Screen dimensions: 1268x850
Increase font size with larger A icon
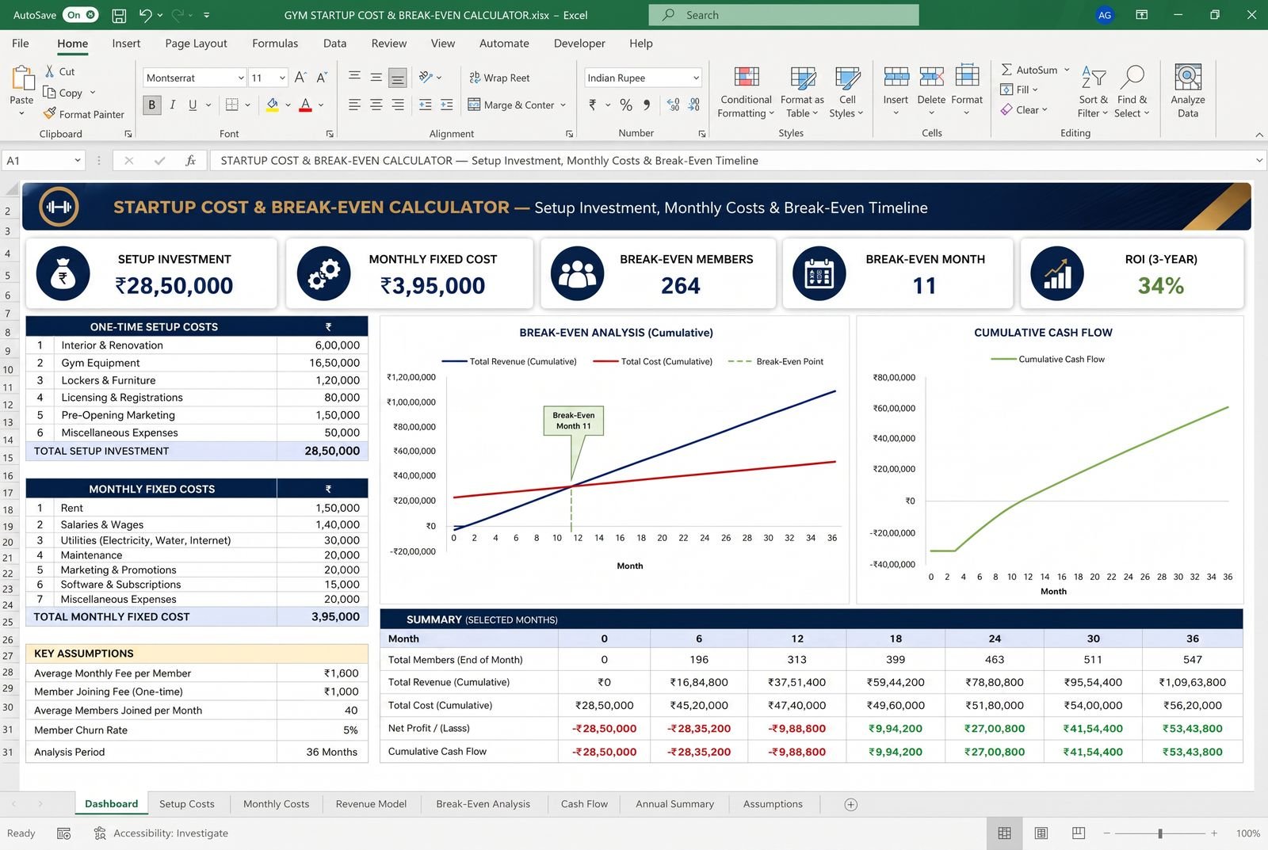tap(300, 78)
